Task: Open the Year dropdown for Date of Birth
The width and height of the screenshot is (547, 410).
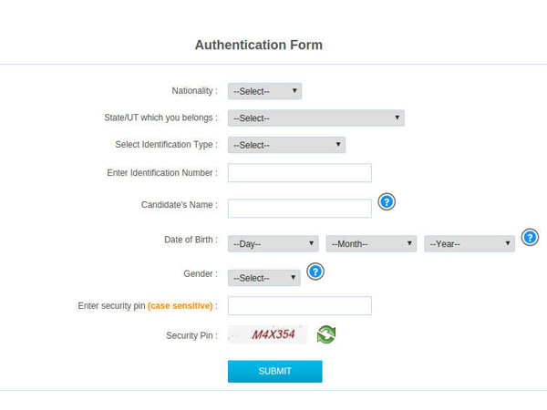Action: pyautogui.click(x=470, y=243)
